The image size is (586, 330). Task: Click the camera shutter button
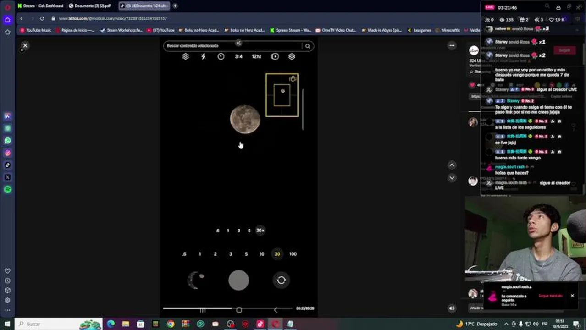coord(238,280)
